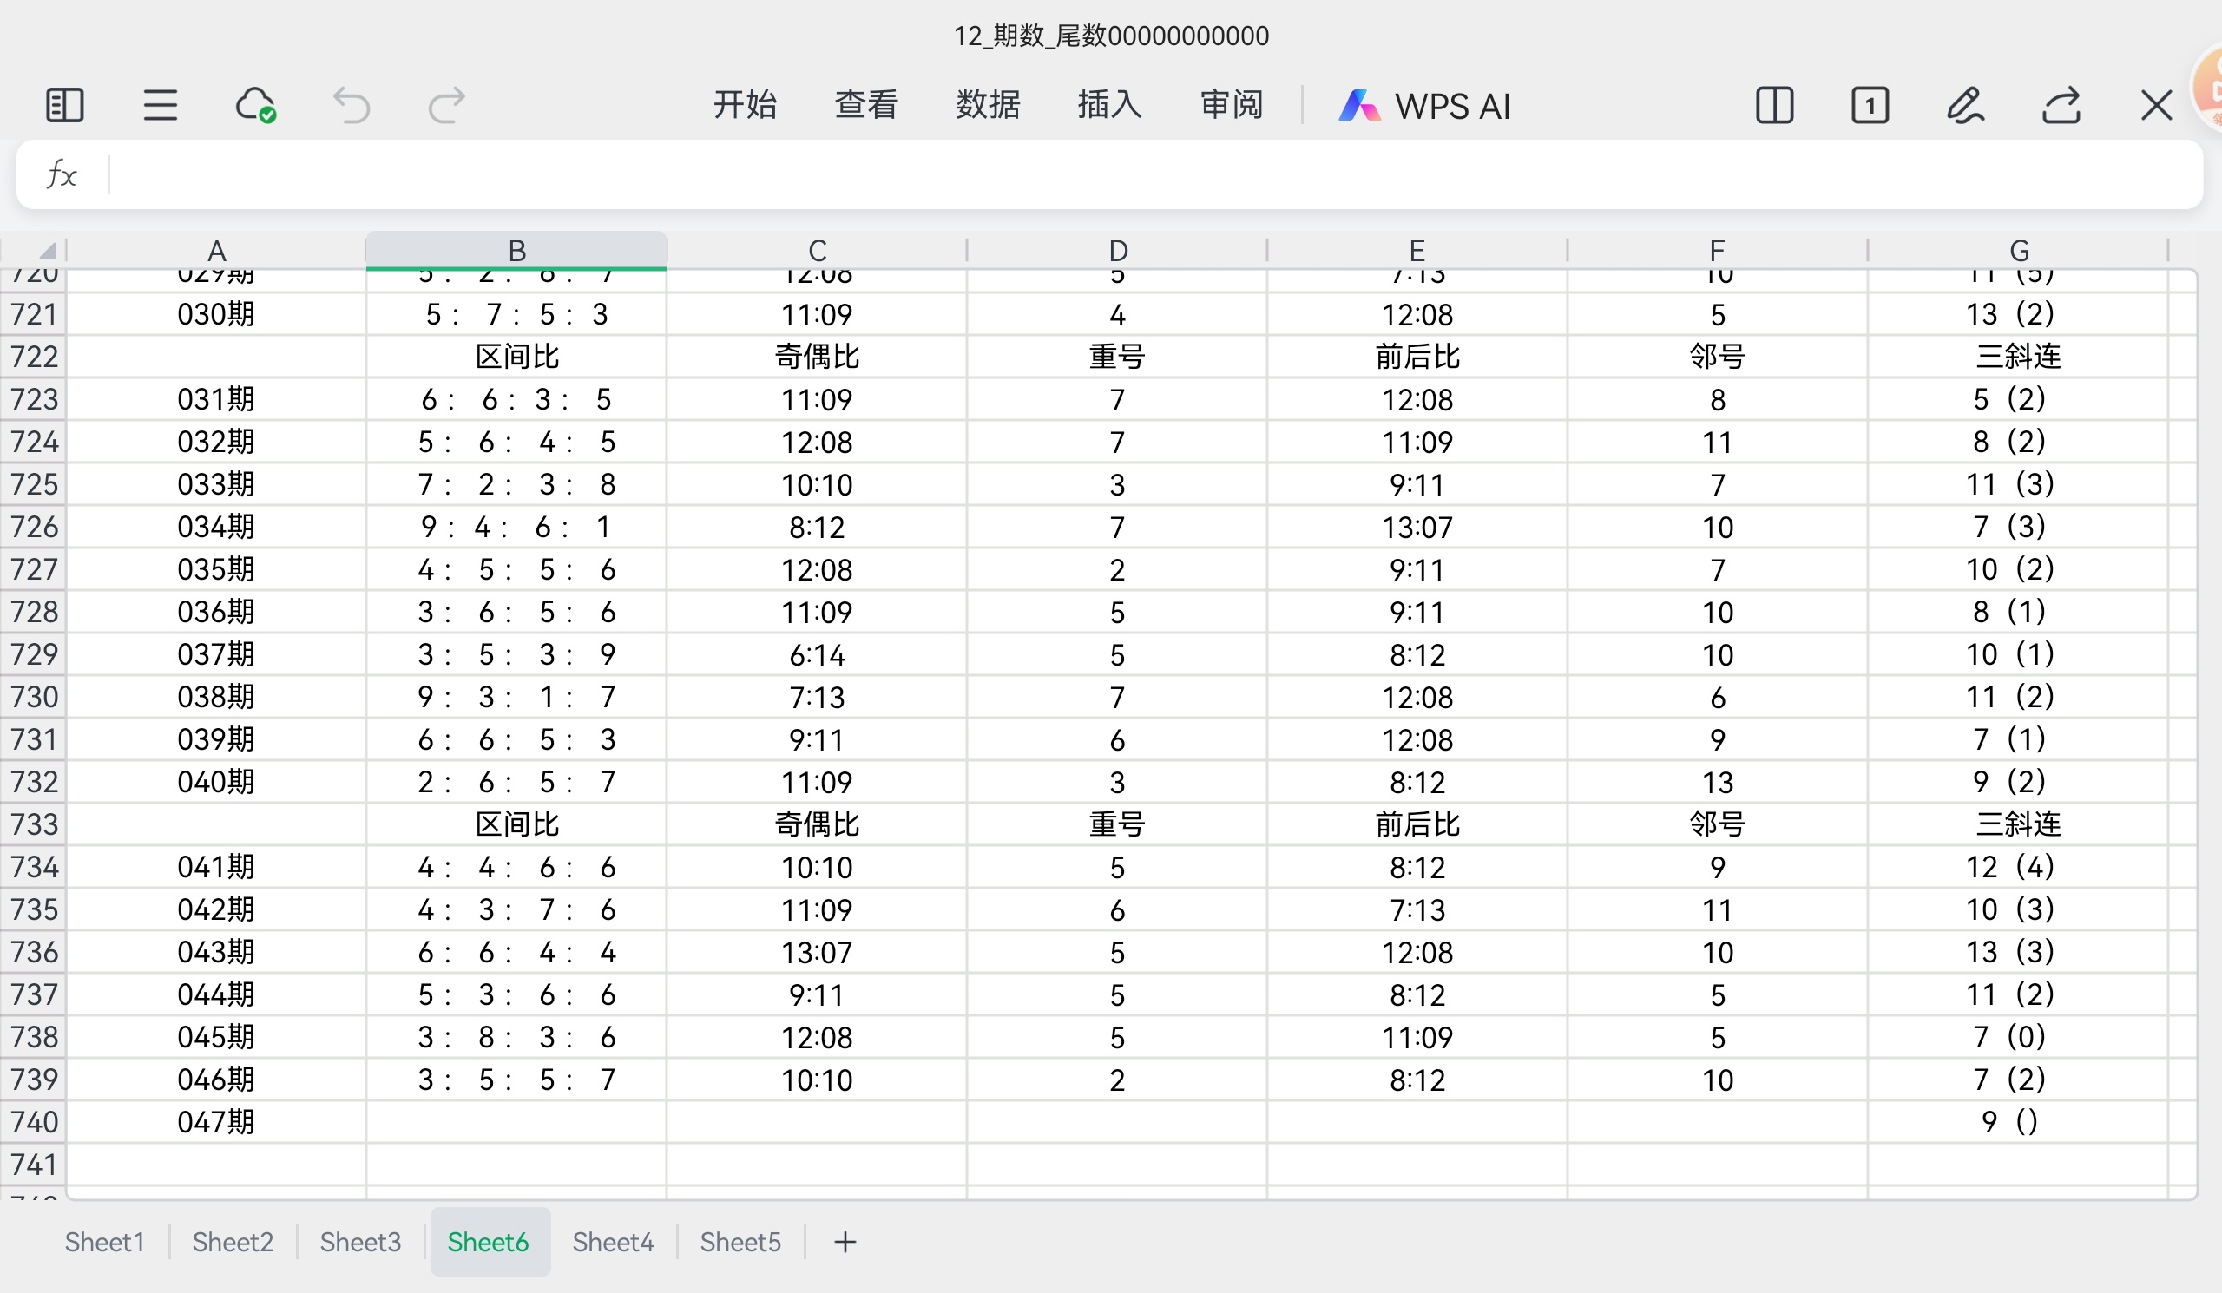Click the 审阅 review option

(1230, 105)
